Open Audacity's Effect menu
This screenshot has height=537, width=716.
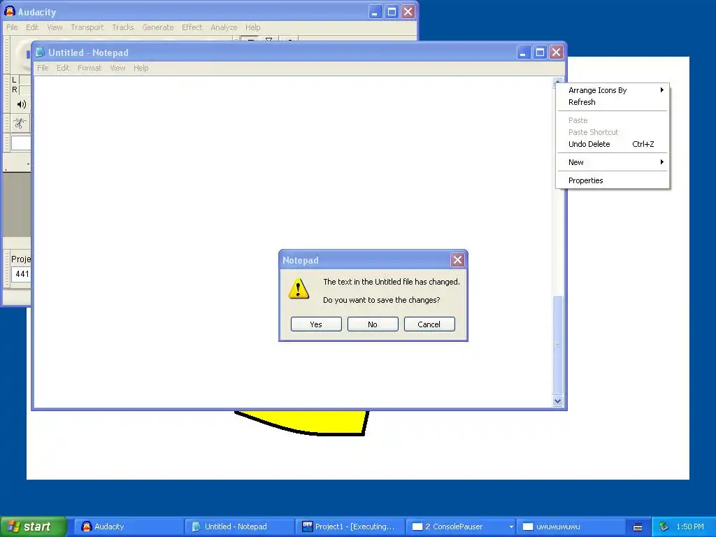[x=192, y=27]
